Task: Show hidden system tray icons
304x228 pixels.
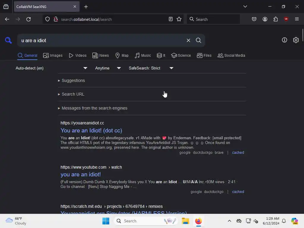Action: pyautogui.click(x=229, y=221)
